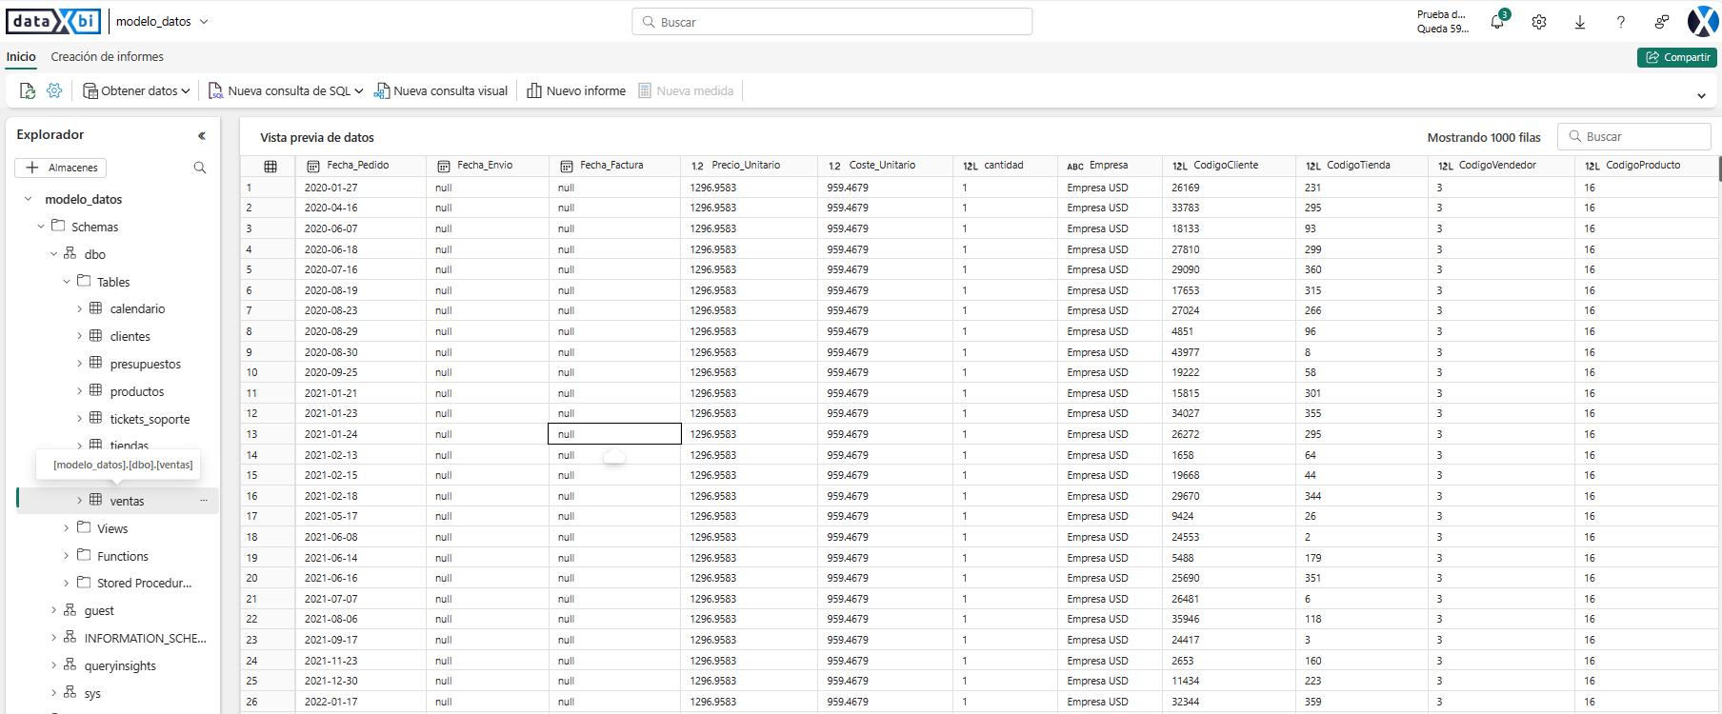Select the Inicio tab

(21, 57)
